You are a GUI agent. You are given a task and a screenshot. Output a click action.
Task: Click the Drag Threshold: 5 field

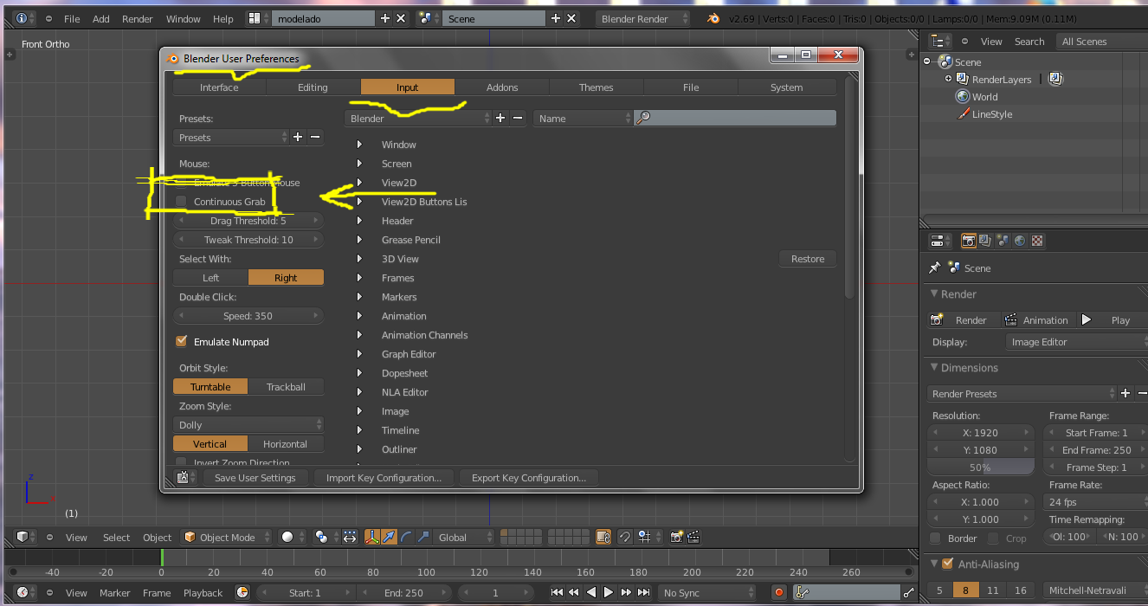coord(248,221)
